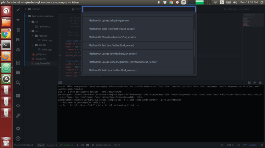Click the PlatformIO Upload arrow icon
The width and height of the screenshot is (265, 148).
(18, 20)
